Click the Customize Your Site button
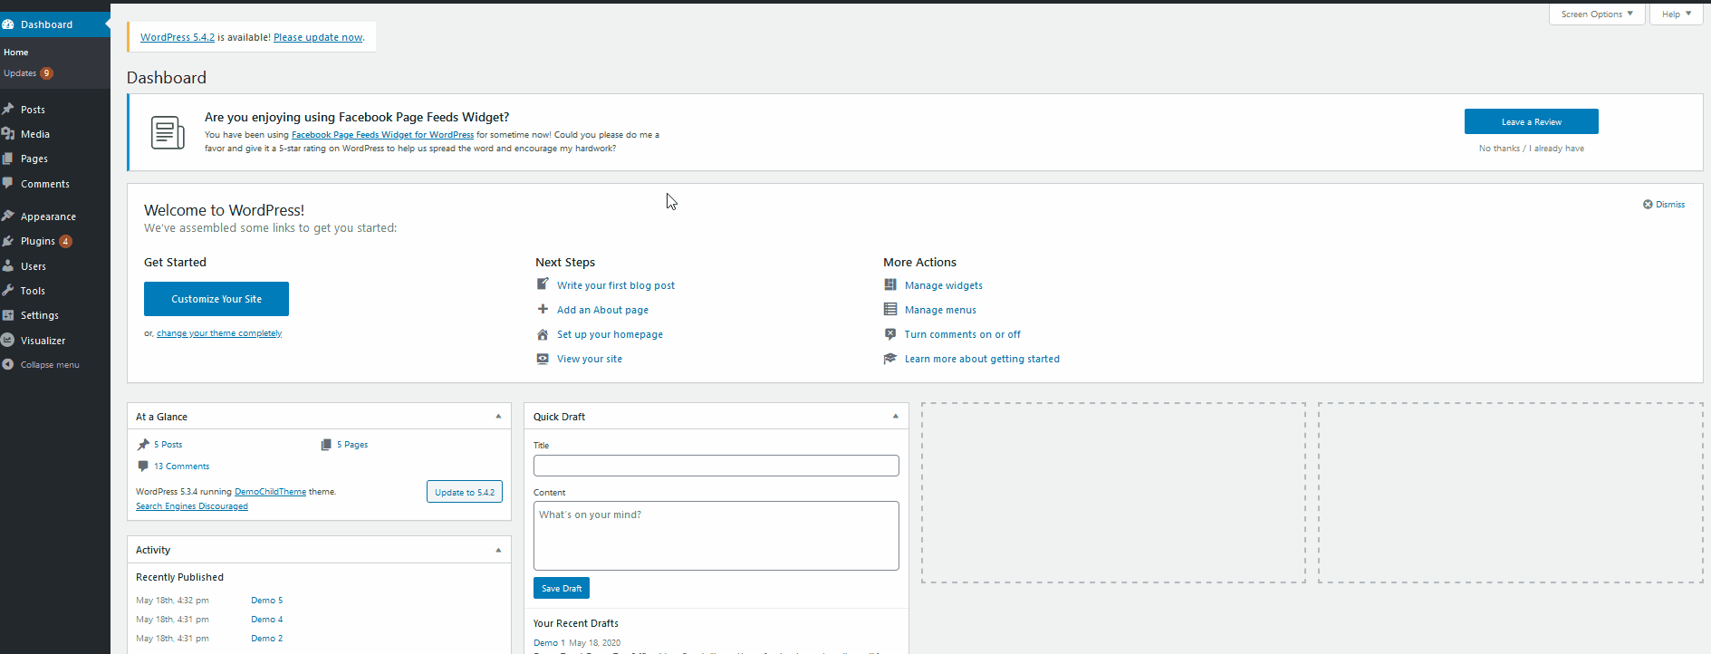 click(216, 299)
